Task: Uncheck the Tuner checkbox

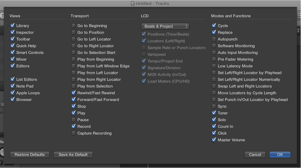Action: point(214,113)
